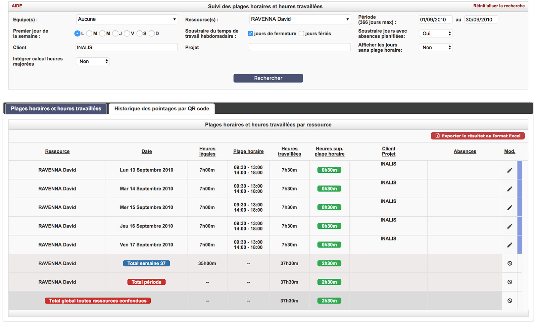The image size is (537, 325).
Task: Select S as first day of week
Action: [x=140, y=34]
